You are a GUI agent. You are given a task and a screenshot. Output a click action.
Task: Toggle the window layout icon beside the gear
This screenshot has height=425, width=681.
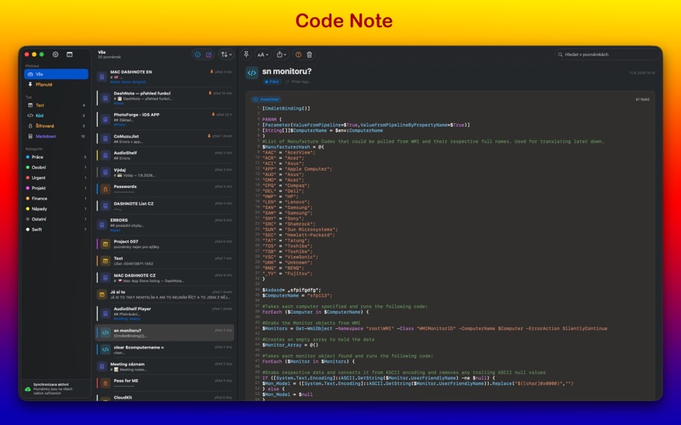[70, 54]
